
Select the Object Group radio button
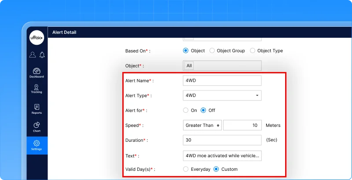212,50
